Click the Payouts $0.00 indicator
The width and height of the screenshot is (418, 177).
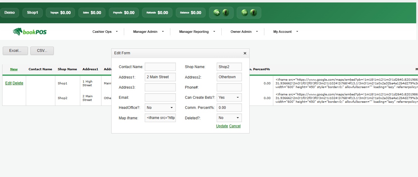124,13
